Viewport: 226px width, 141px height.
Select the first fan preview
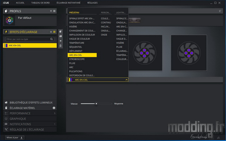click(x=144, y=53)
